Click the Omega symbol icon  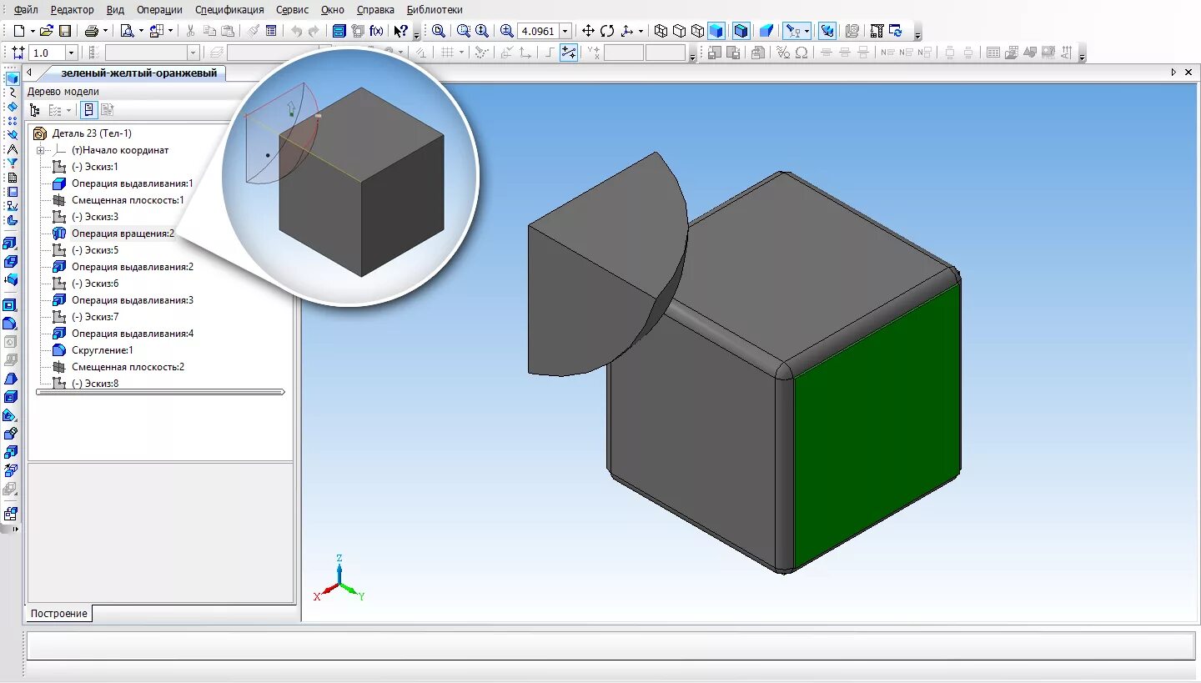802,53
